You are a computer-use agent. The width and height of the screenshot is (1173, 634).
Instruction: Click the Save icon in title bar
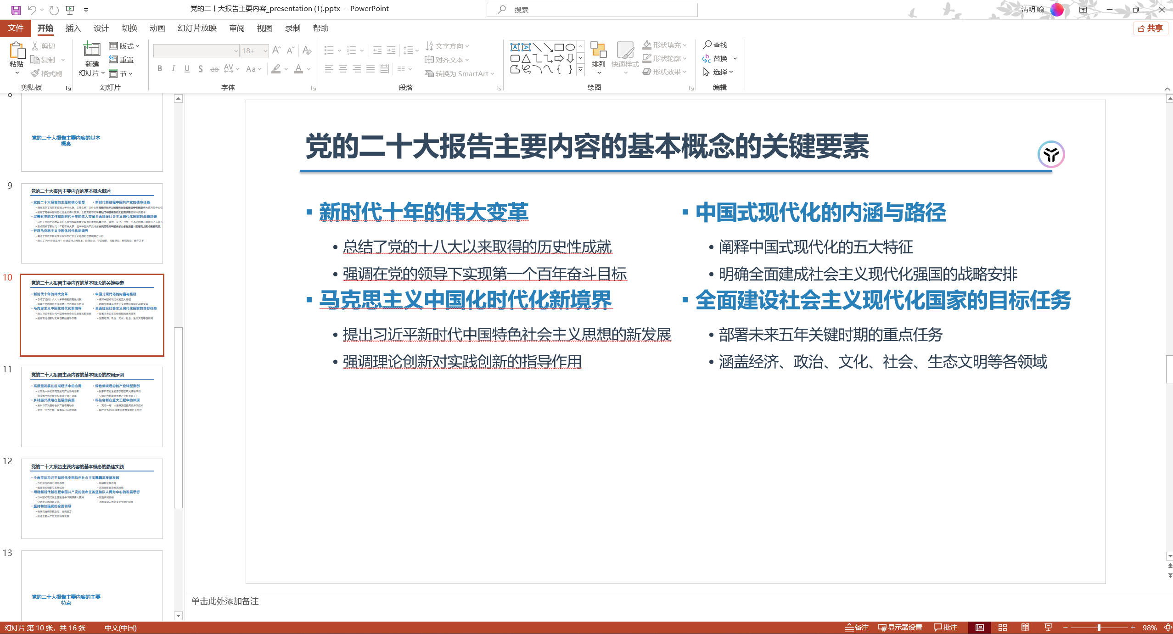pos(16,9)
